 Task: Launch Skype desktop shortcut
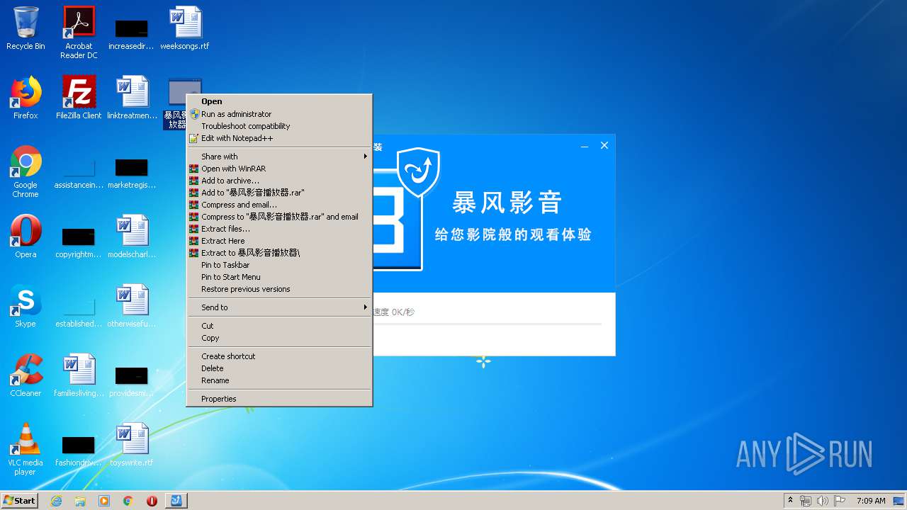pos(26,306)
